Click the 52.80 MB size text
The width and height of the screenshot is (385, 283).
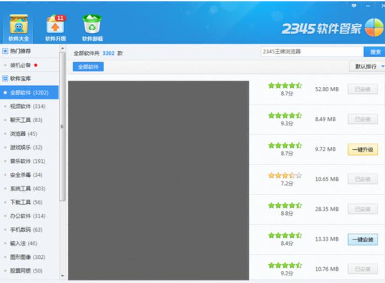click(327, 89)
